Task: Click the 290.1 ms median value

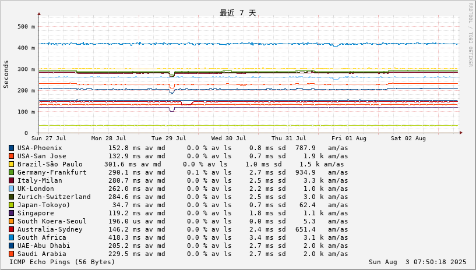Action: tap(125, 173)
